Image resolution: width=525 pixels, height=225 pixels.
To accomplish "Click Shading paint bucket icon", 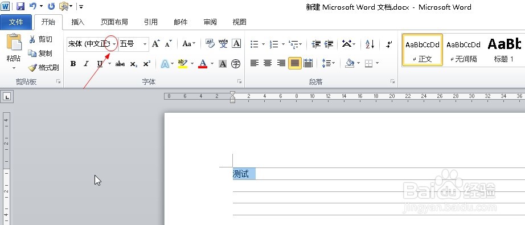I will tap(350, 63).
